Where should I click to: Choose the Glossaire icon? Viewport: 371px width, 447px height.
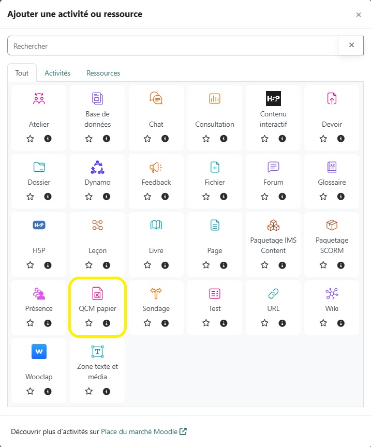332,167
